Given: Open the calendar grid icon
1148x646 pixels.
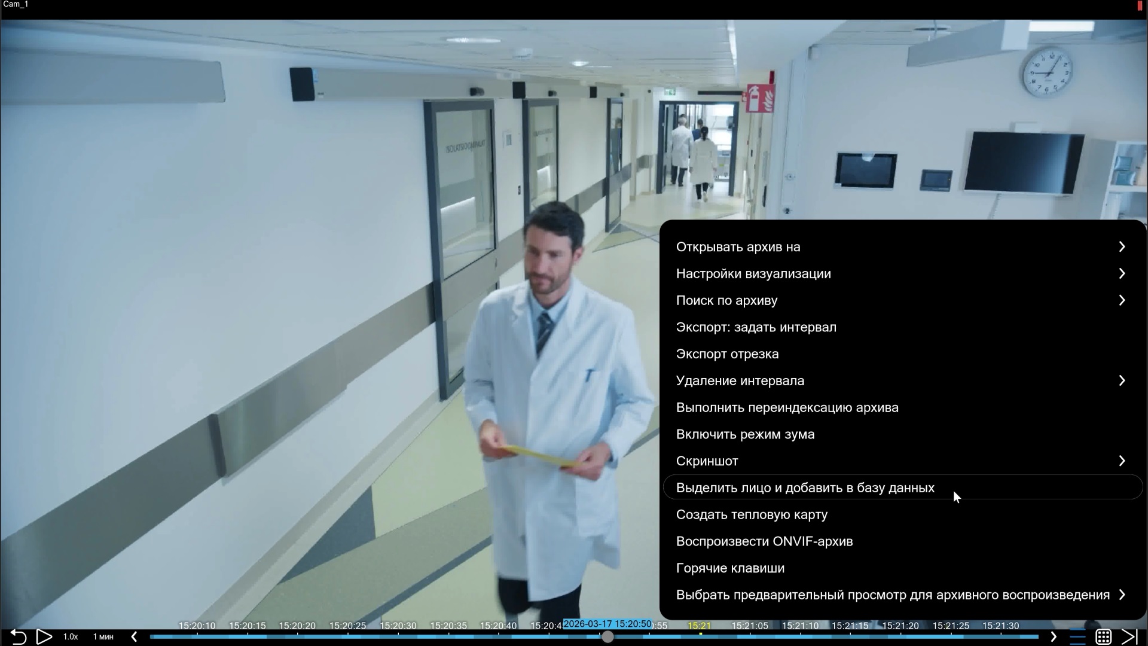Looking at the screenshot, I should [1103, 637].
